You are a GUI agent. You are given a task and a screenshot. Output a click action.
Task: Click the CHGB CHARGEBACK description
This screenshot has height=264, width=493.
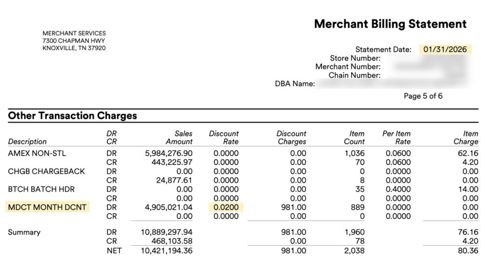tap(46, 172)
